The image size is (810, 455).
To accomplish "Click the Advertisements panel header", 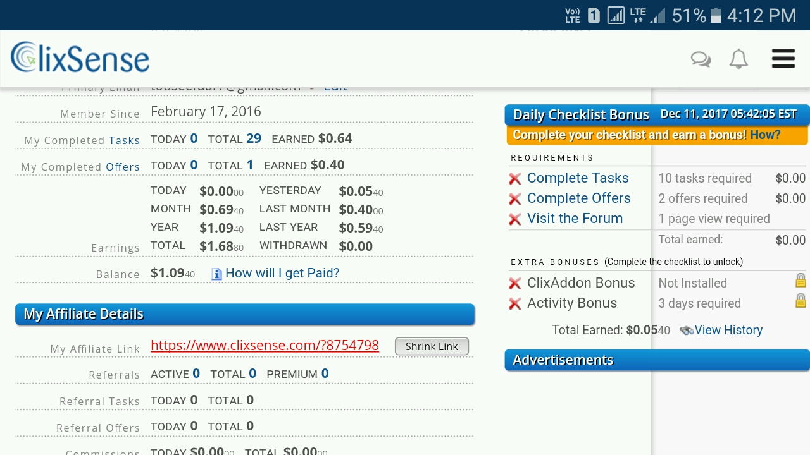I will (x=657, y=360).
